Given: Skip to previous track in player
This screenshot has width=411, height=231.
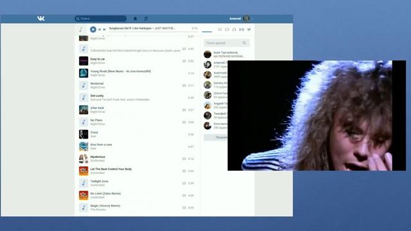Looking at the screenshot, I should [100, 30].
